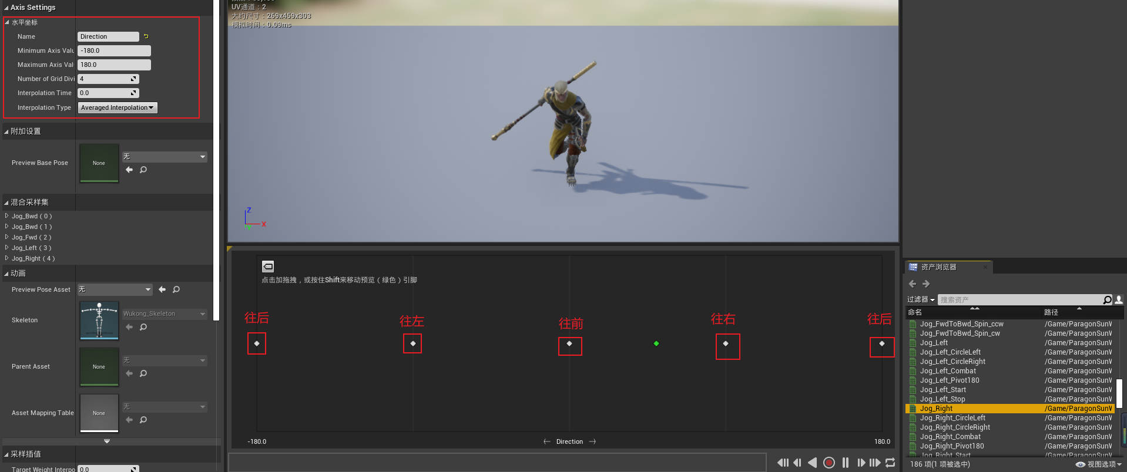Open the Interpolation Type dropdown
Viewport: 1127px width, 472px height.
(x=118, y=107)
